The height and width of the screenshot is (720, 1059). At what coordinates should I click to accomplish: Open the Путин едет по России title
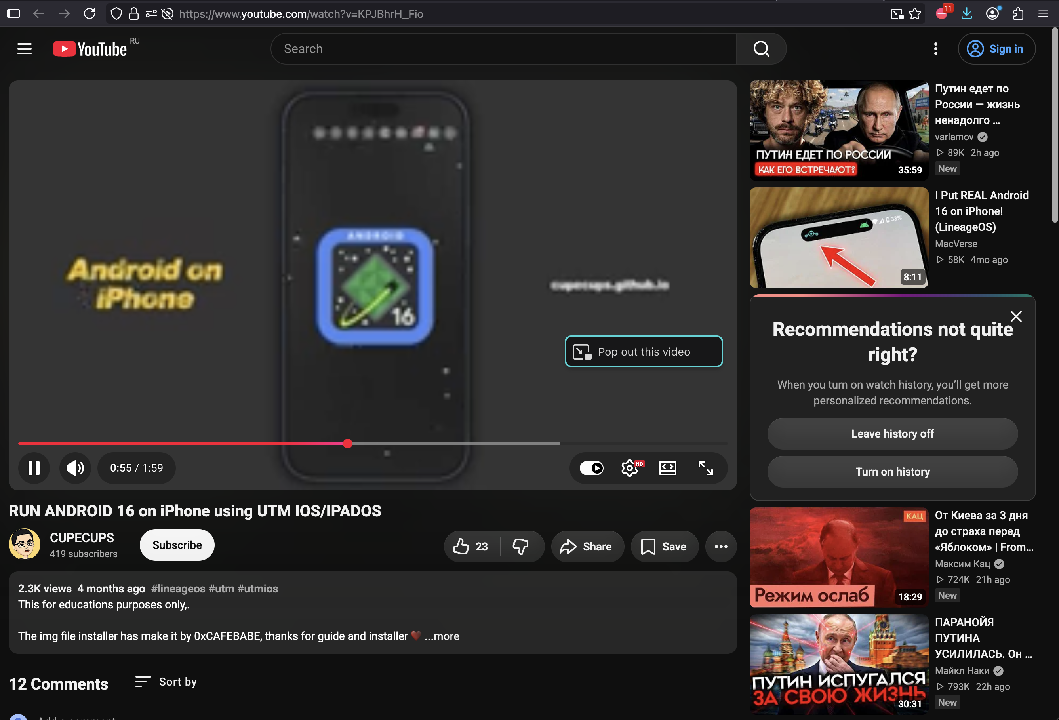[x=977, y=104]
